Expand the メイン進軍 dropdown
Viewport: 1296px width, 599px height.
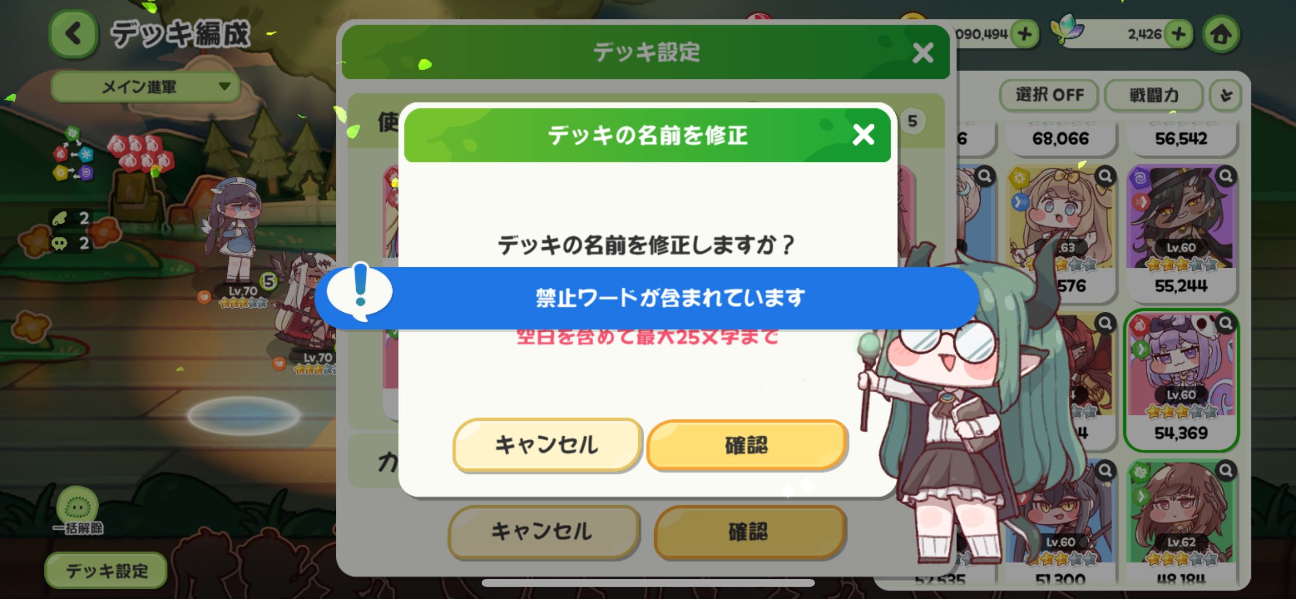tap(145, 87)
